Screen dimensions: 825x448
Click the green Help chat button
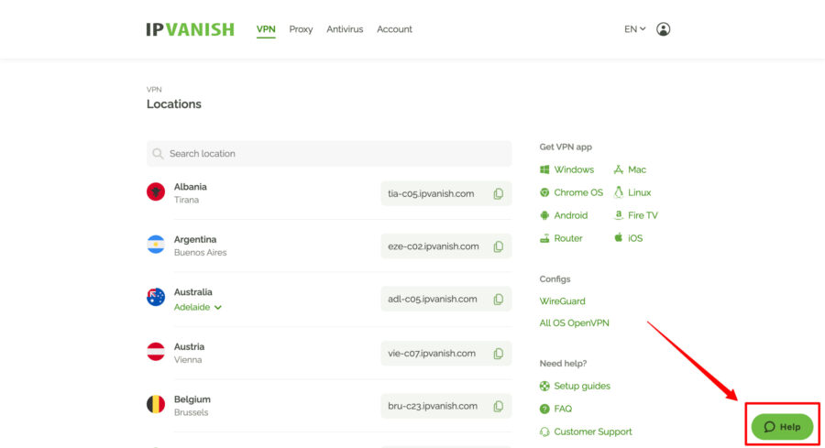click(x=782, y=427)
